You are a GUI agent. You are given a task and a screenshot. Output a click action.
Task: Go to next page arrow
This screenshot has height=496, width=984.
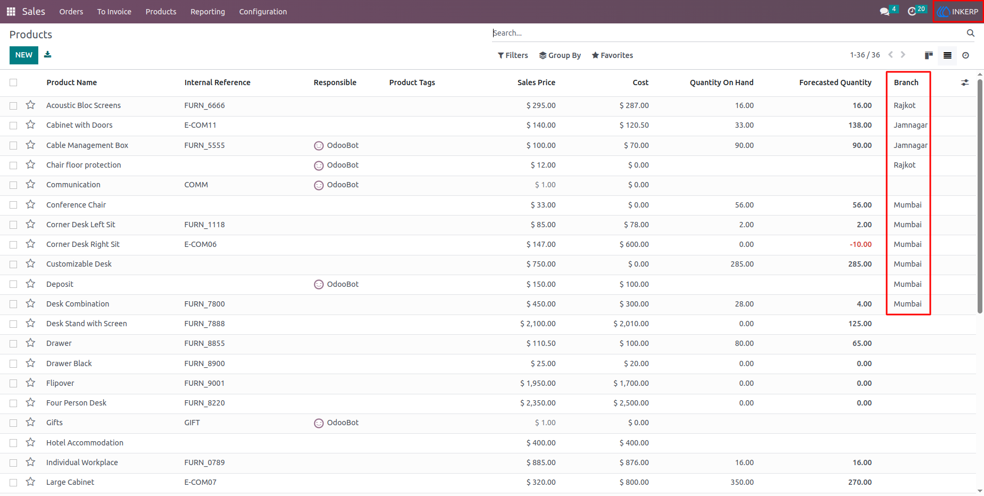click(903, 55)
